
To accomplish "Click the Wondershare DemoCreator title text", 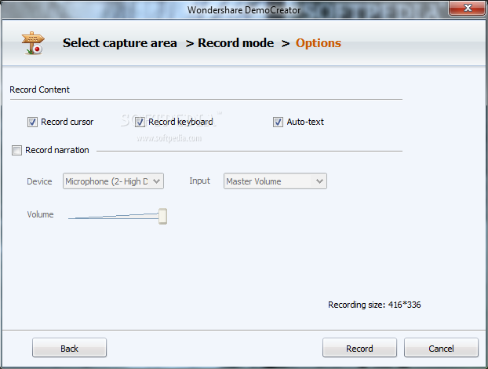I will tap(244, 10).
